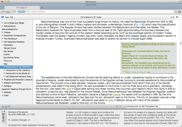Expand Prophets and Prophetic Literature
The width and height of the screenshot is (182, 127).
tap(2, 79)
